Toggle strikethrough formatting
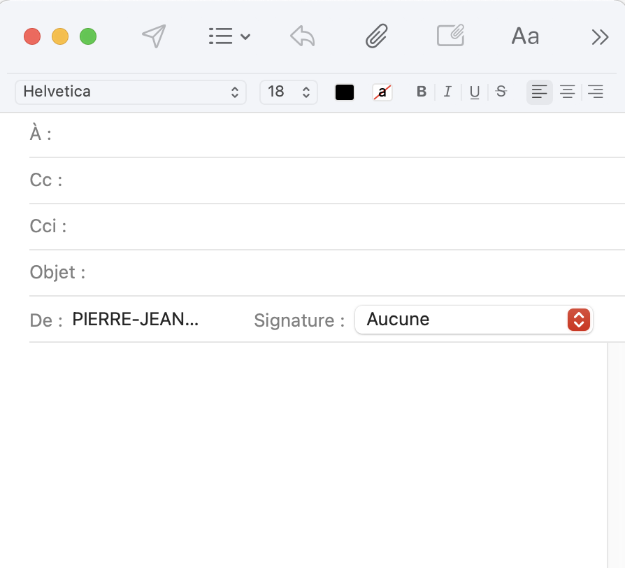 point(501,92)
